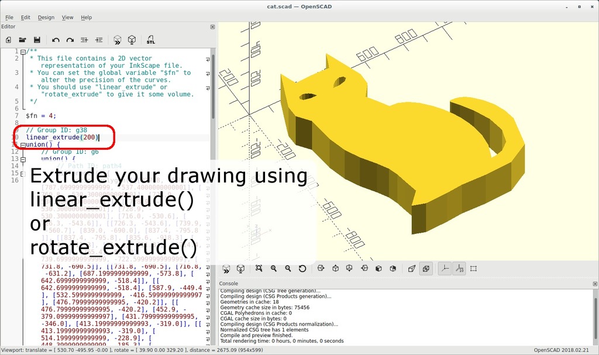This screenshot has height=355, width=599.
Task: Click the Undo icon in the Editor toolbar
Action: tap(56, 40)
